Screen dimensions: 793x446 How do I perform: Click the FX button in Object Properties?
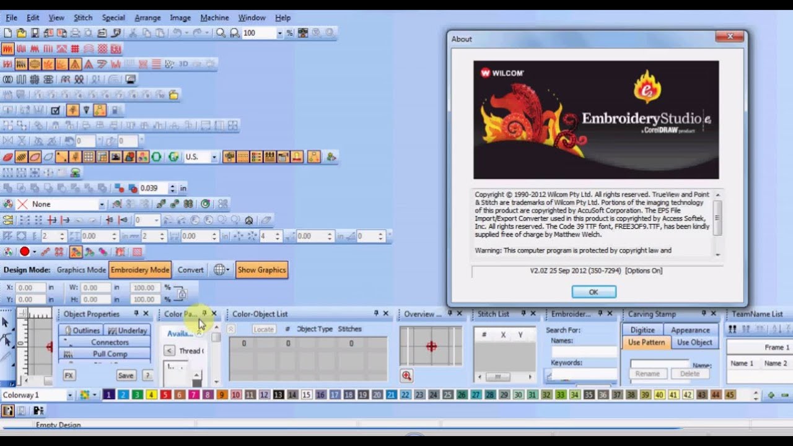point(69,375)
